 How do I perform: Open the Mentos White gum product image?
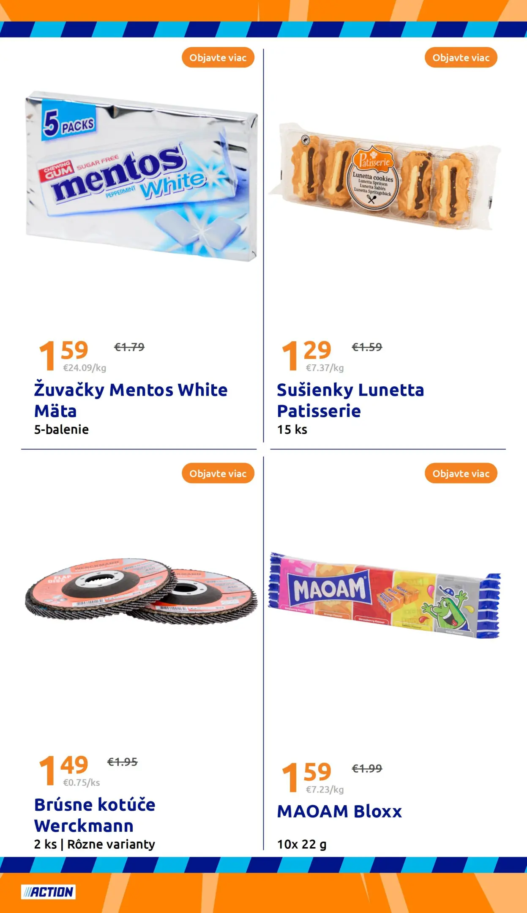point(141,176)
